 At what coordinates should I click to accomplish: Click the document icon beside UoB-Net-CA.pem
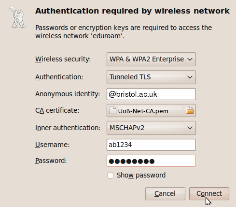[x=113, y=110]
